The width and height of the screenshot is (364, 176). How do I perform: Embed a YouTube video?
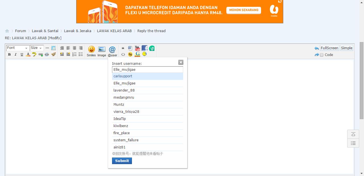137,48
